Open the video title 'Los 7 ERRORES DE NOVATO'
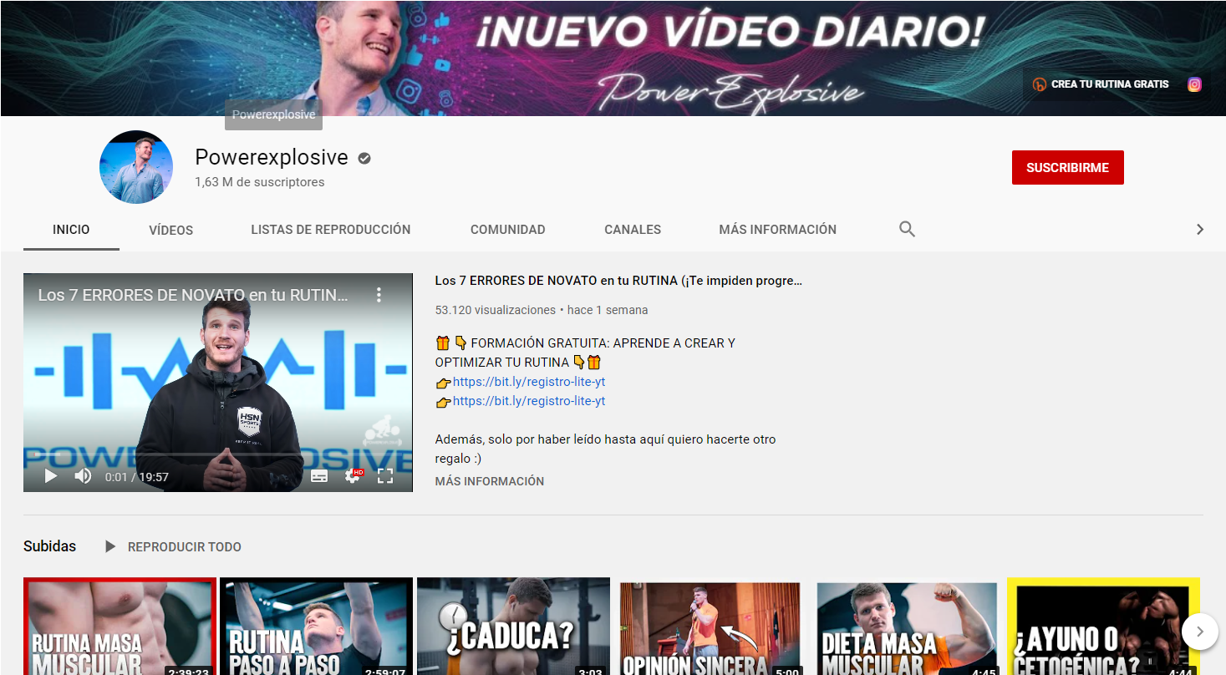This screenshot has height=675, width=1226. coord(618,281)
